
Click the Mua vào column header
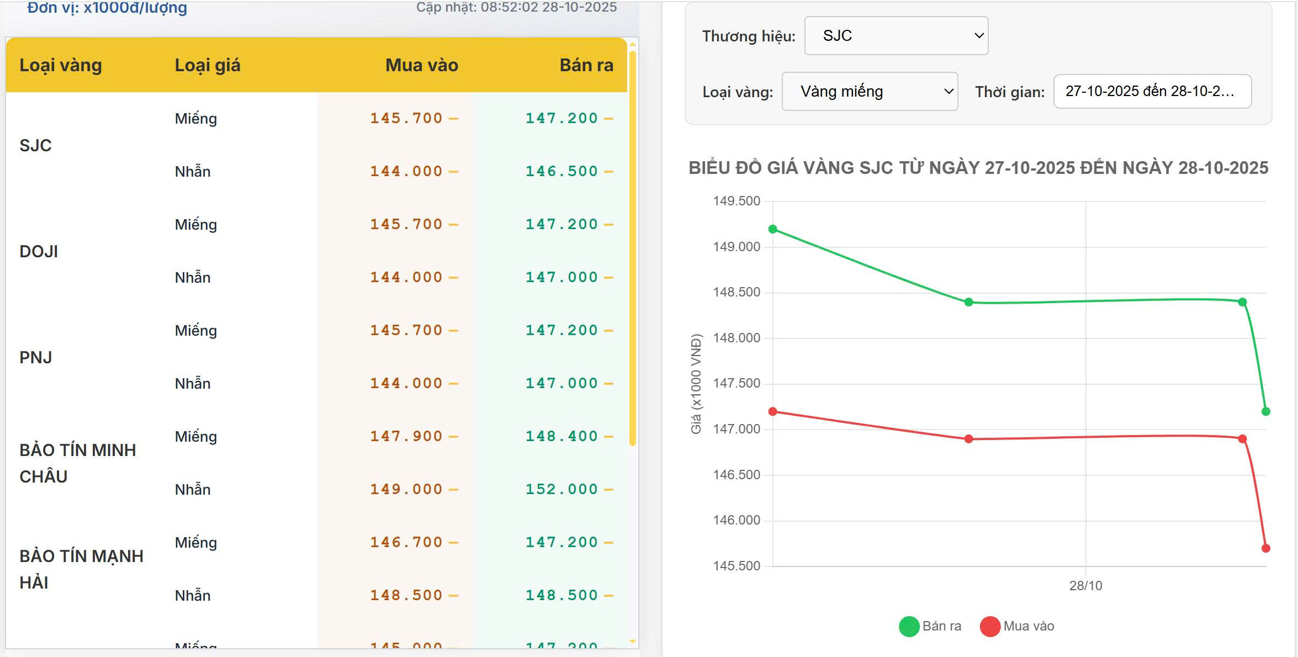421,65
